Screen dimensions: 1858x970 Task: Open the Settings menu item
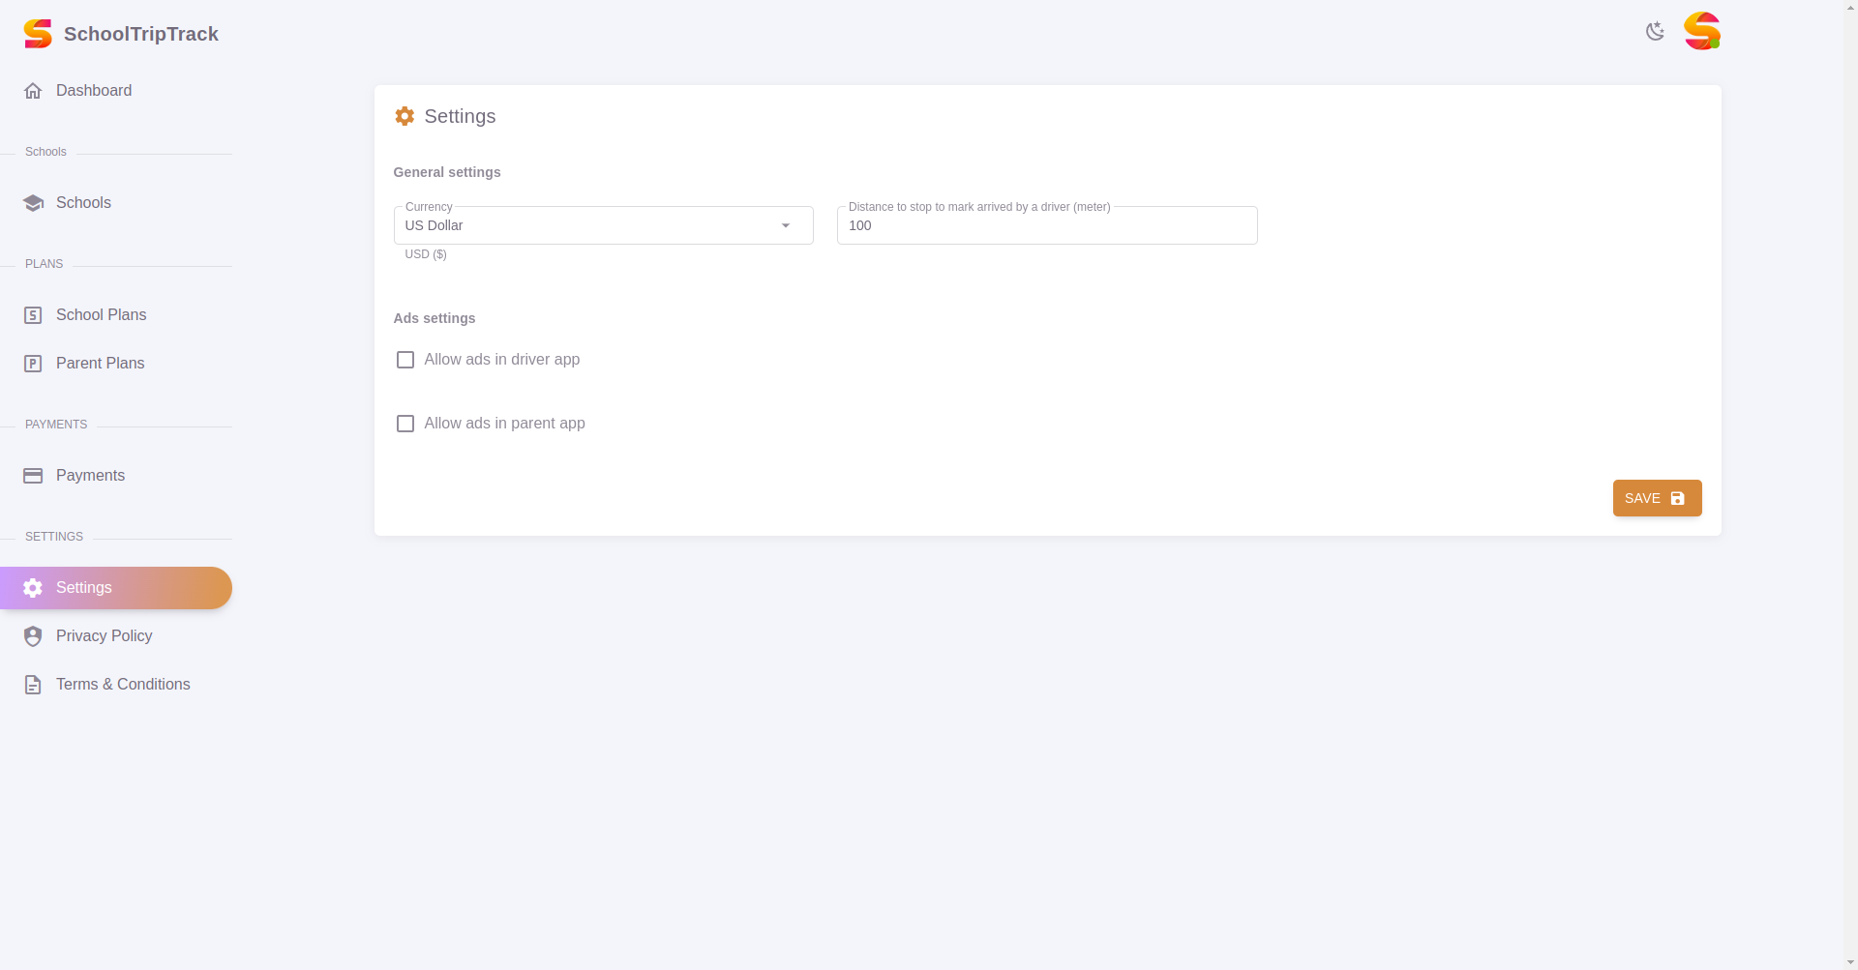84,588
